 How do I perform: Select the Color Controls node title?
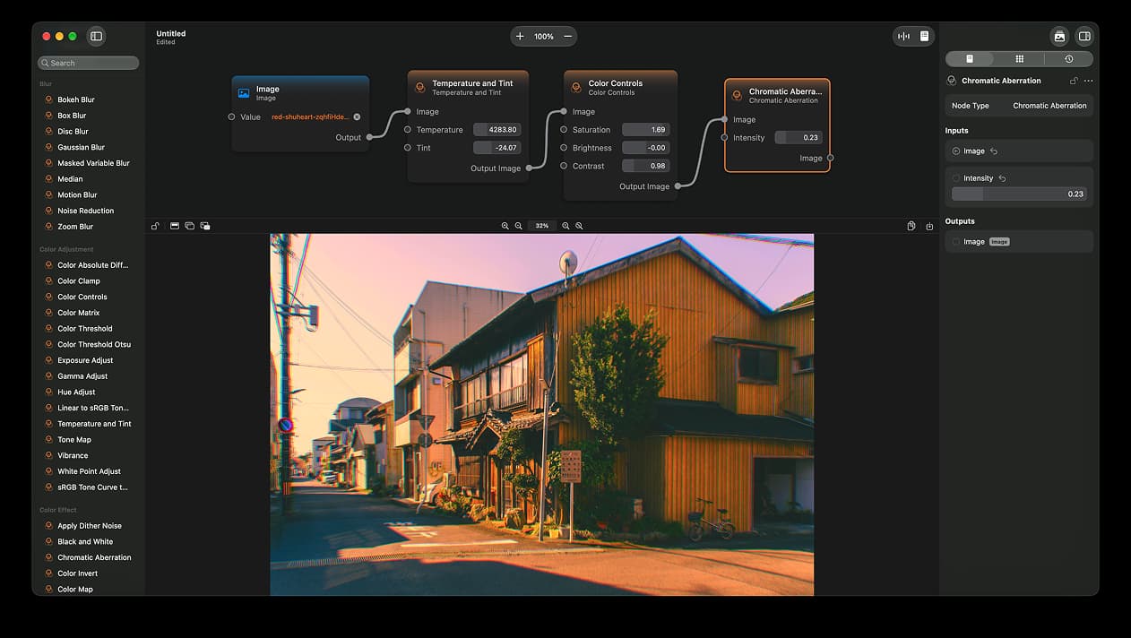615,83
